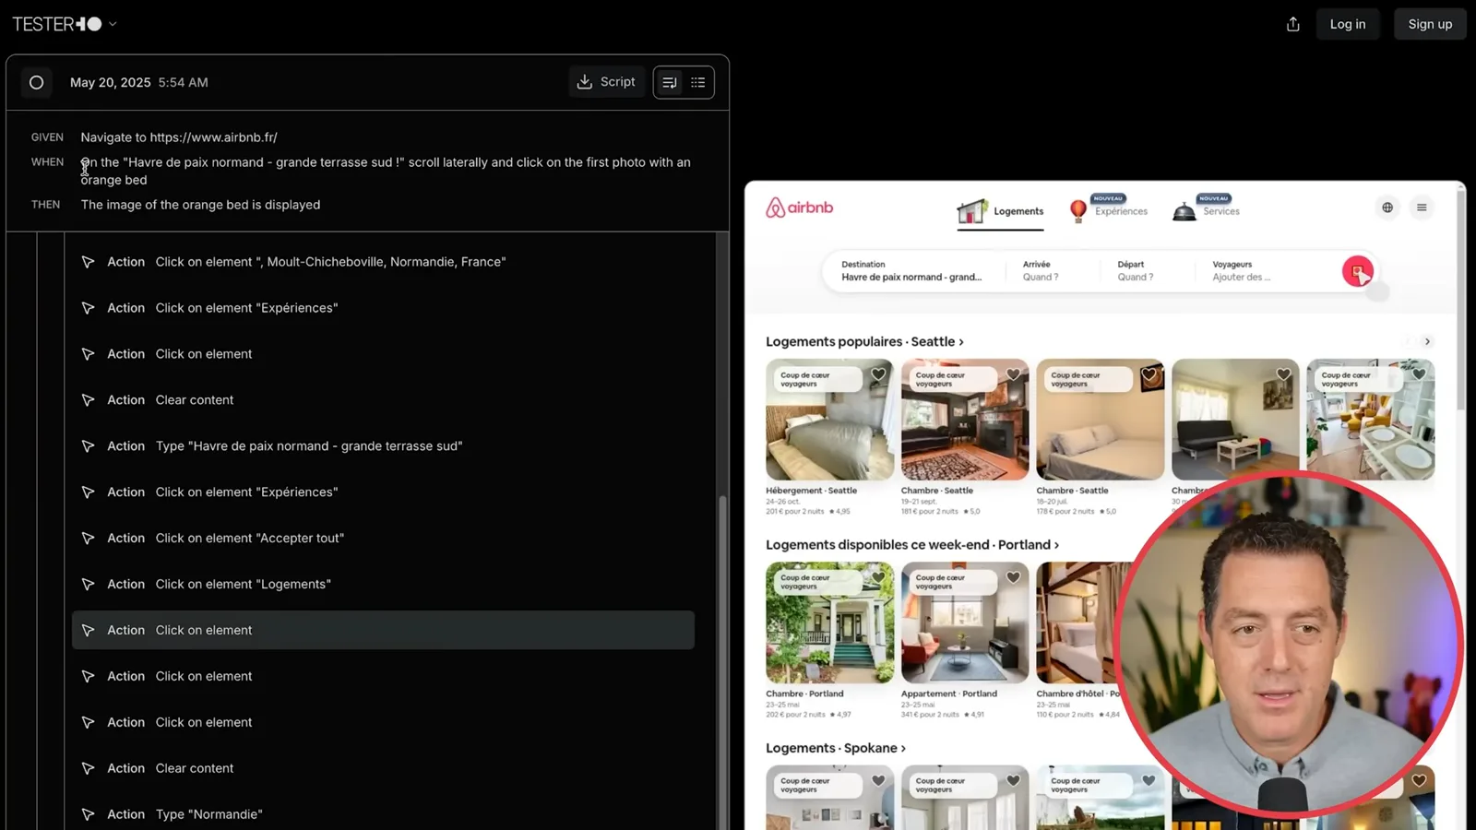Image resolution: width=1476 pixels, height=830 pixels.
Task: Select action Type "Normandie"
Action: pyautogui.click(x=383, y=814)
